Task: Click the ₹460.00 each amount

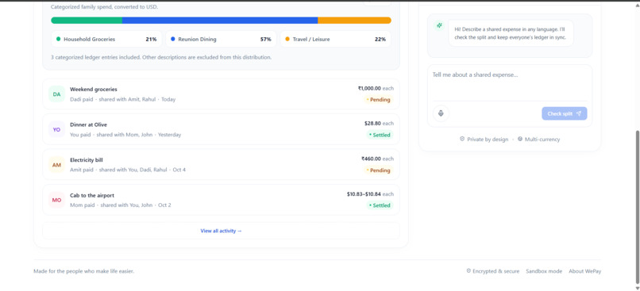Action: (x=377, y=159)
